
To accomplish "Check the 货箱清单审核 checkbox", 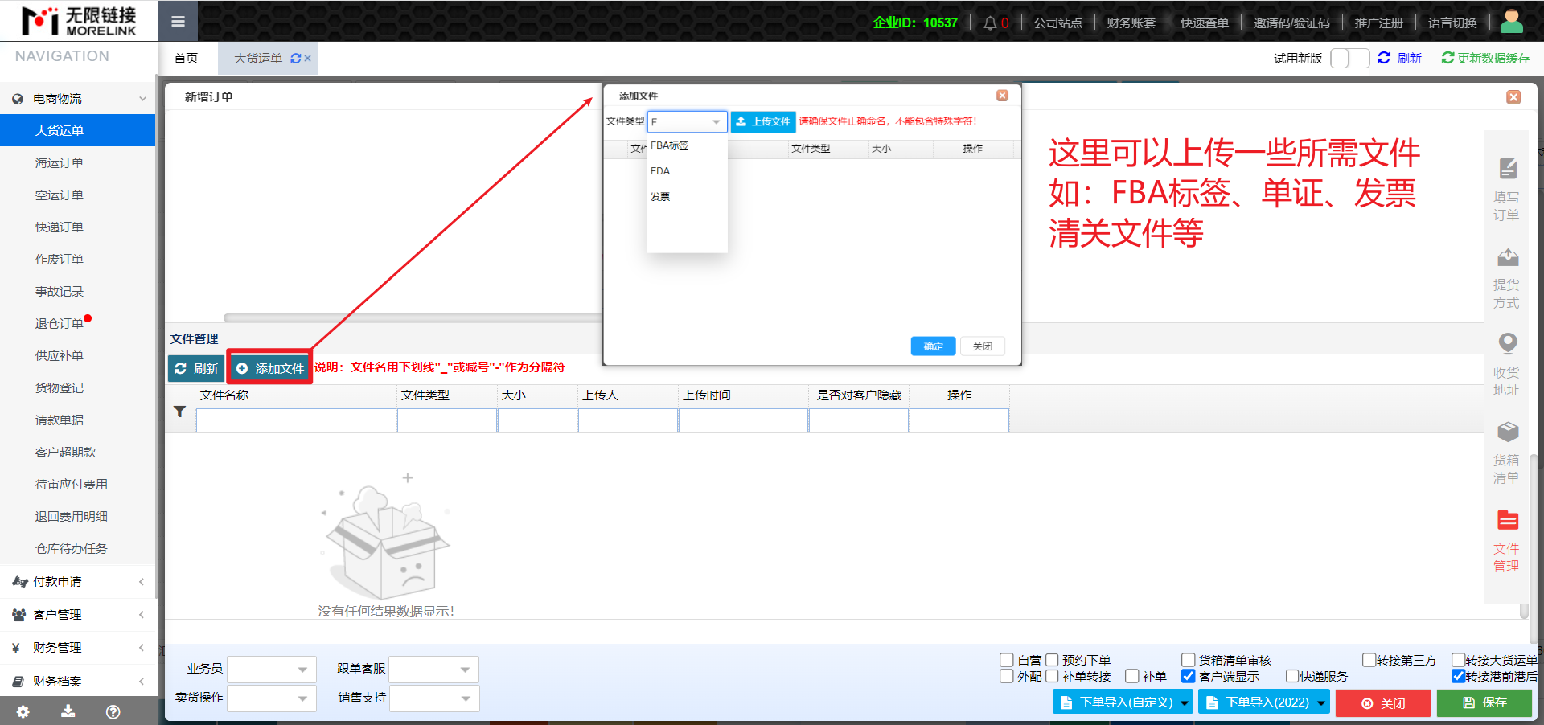I will (x=1188, y=660).
